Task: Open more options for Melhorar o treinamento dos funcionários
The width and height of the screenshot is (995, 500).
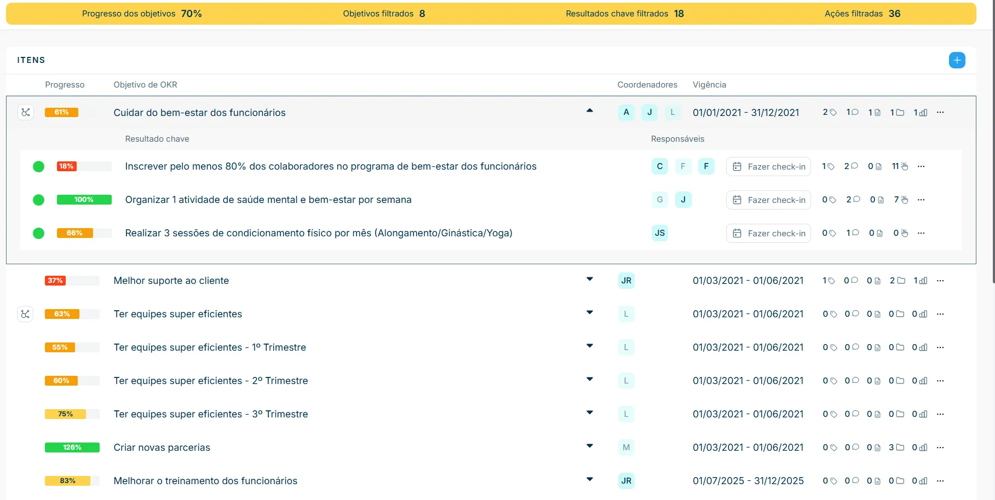Action: pyautogui.click(x=940, y=481)
